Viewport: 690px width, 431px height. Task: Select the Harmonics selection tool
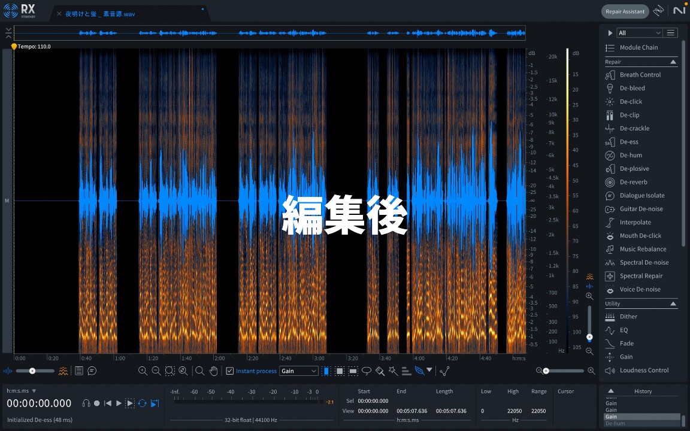[x=406, y=371]
